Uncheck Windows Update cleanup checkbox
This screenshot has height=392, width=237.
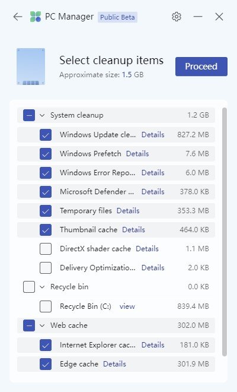click(46, 135)
